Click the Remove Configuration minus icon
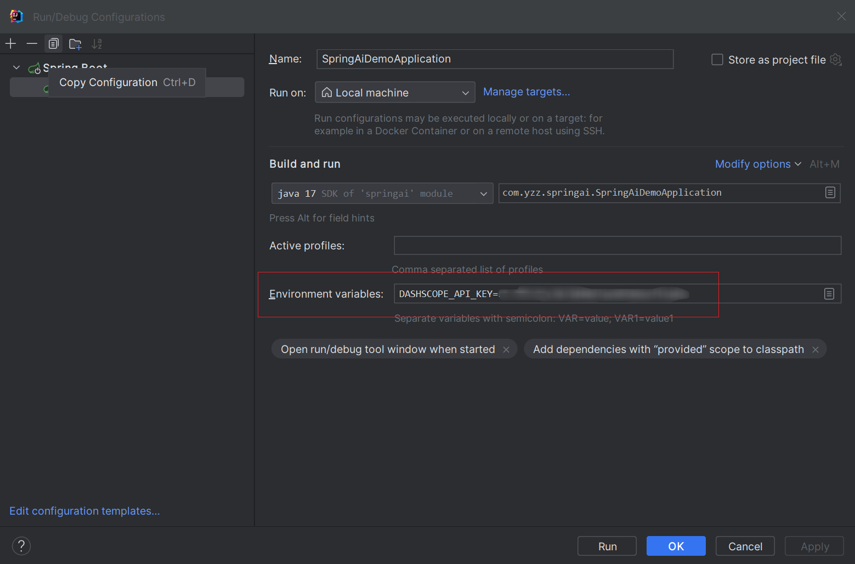This screenshot has width=855, height=564. point(32,43)
